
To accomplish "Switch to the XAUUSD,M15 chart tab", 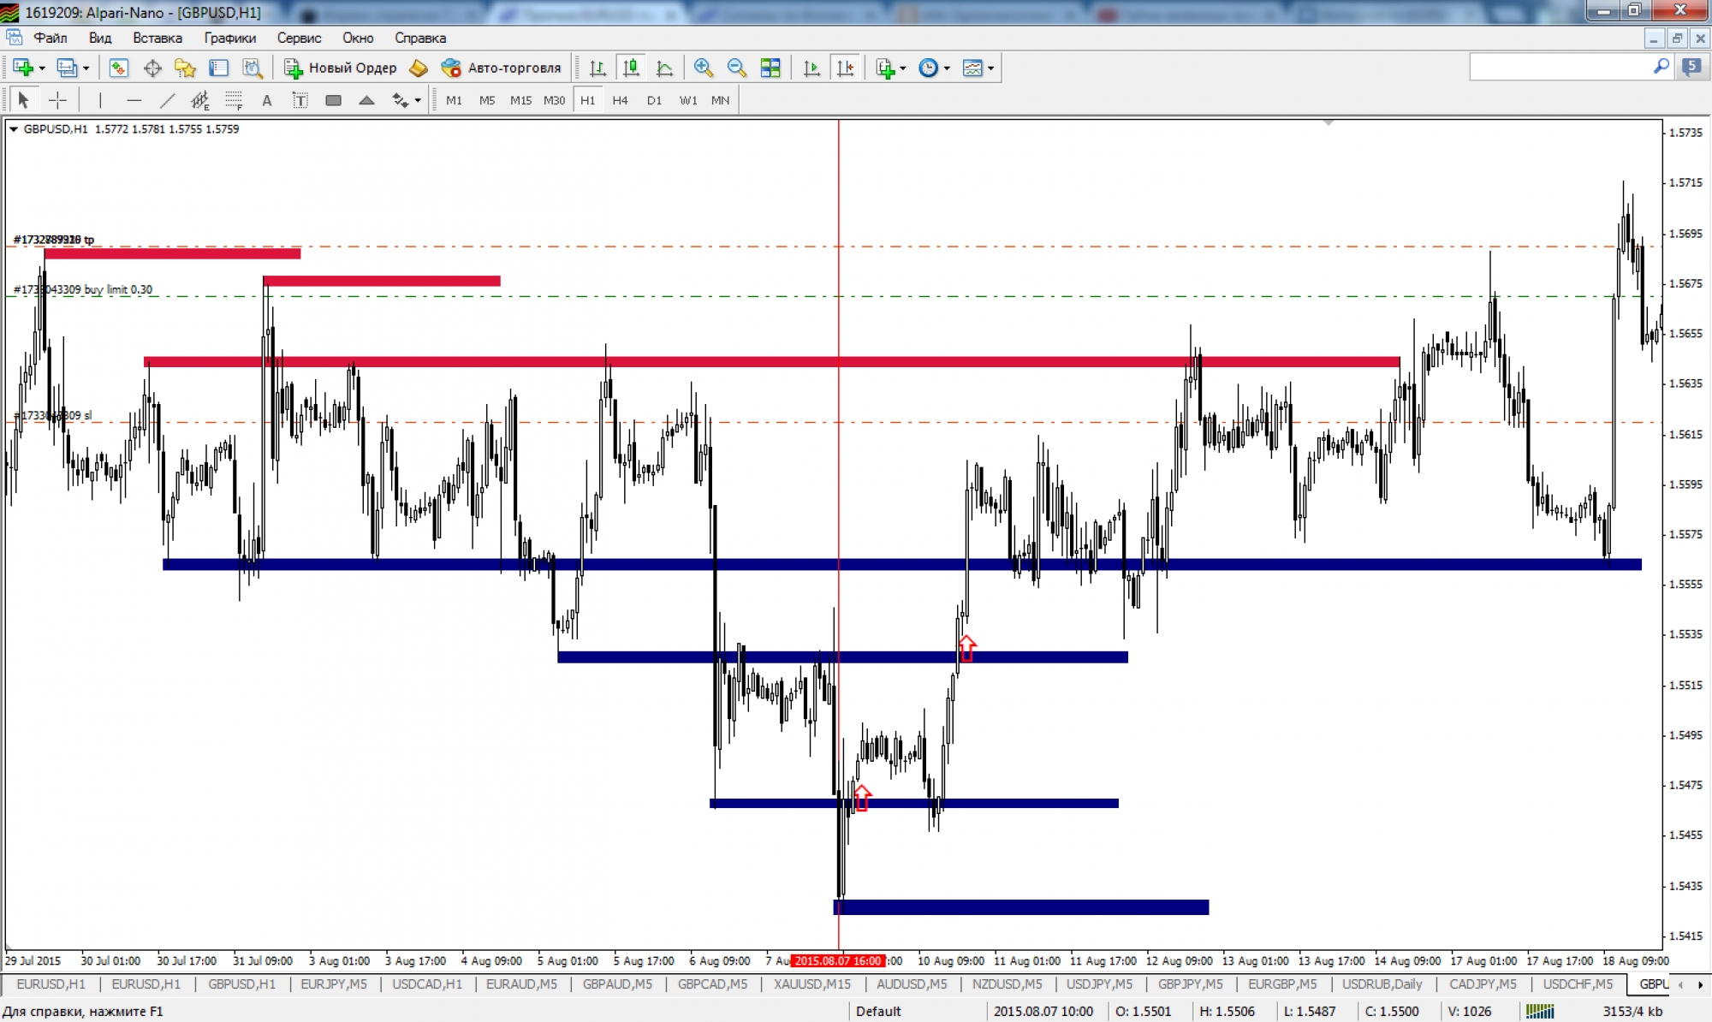I will 811,984.
